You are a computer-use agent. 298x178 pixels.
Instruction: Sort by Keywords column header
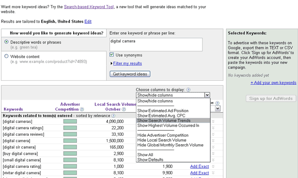tap(13, 109)
